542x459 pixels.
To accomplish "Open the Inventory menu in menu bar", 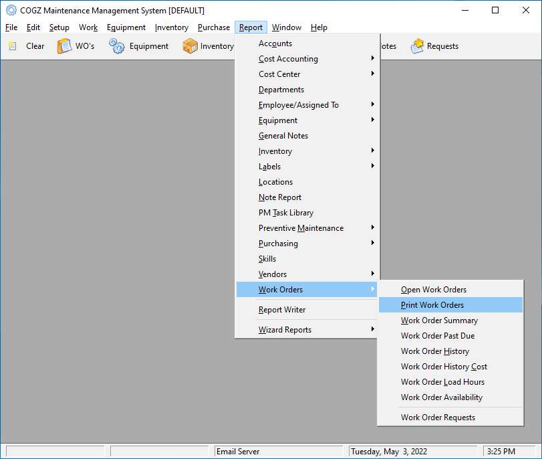I will (x=172, y=27).
